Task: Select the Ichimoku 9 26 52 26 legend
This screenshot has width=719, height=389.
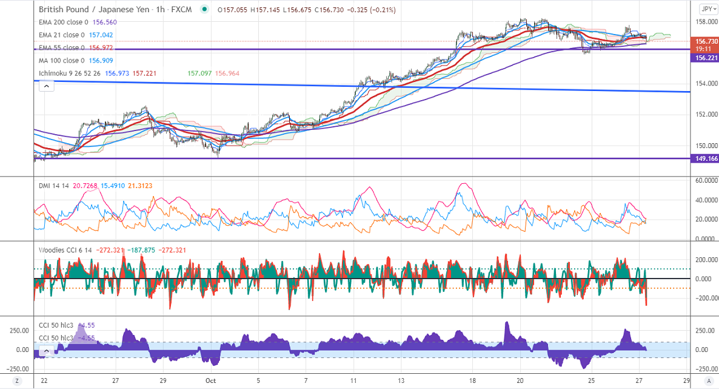Action: (x=70, y=73)
